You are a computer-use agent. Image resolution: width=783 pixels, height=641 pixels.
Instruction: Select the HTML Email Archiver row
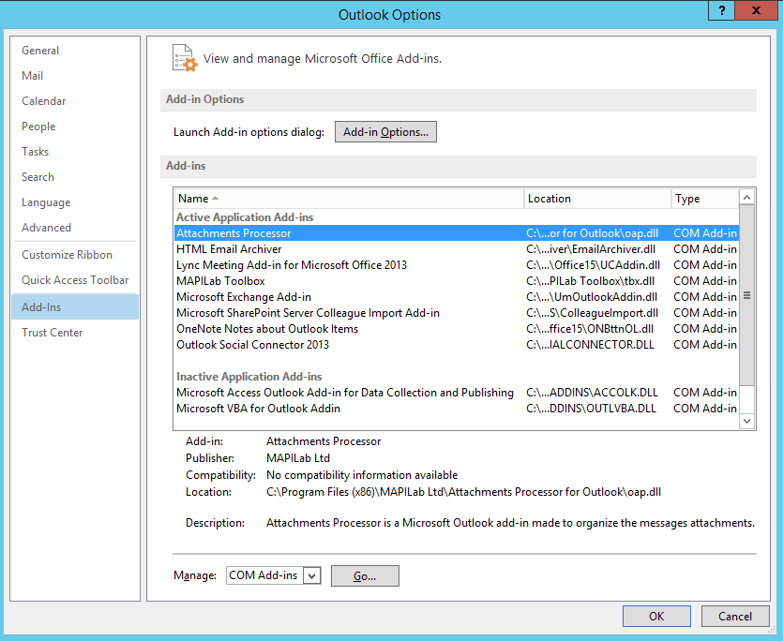tap(457, 249)
